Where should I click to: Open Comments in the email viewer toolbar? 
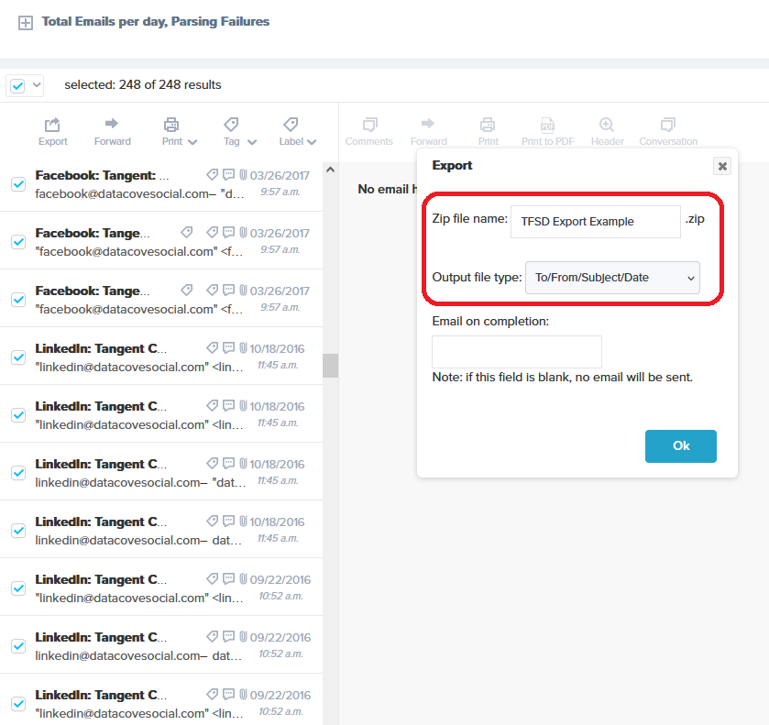(x=369, y=125)
